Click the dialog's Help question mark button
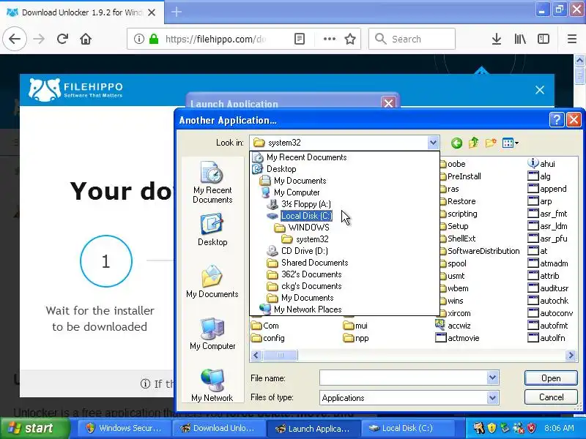The width and height of the screenshot is (586, 439). click(x=557, y=120)
